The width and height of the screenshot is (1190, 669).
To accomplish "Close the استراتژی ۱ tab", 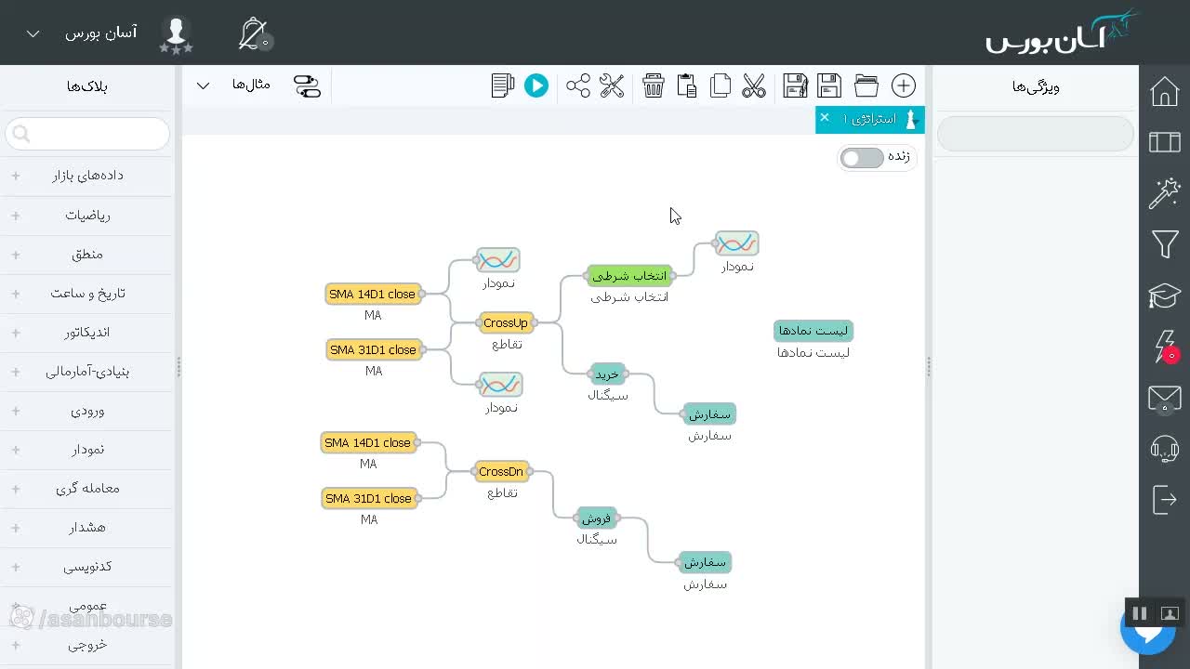I will tap(825, 118).
